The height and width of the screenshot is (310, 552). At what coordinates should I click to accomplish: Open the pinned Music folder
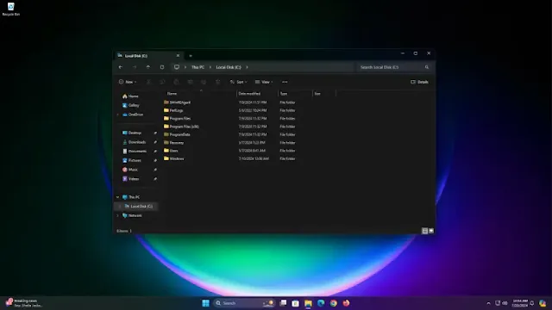130,170
